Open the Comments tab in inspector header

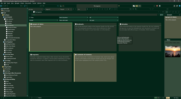point(179,12)
